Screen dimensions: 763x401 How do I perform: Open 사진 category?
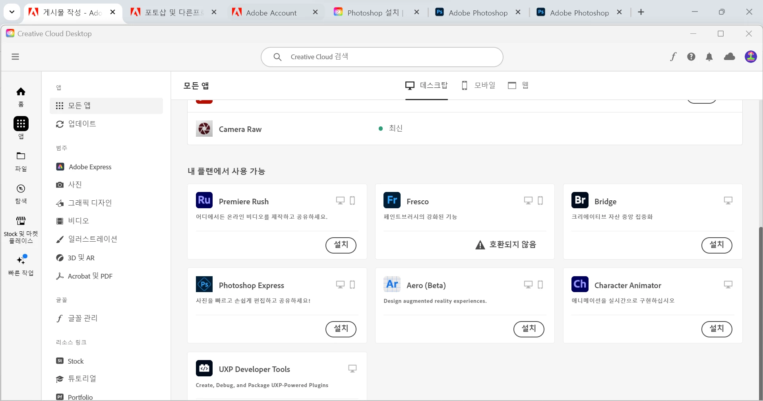click(107, 185)
